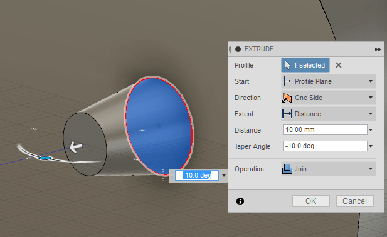Open the dropdown arrow beside the Distance field

[x=371, y=130]
